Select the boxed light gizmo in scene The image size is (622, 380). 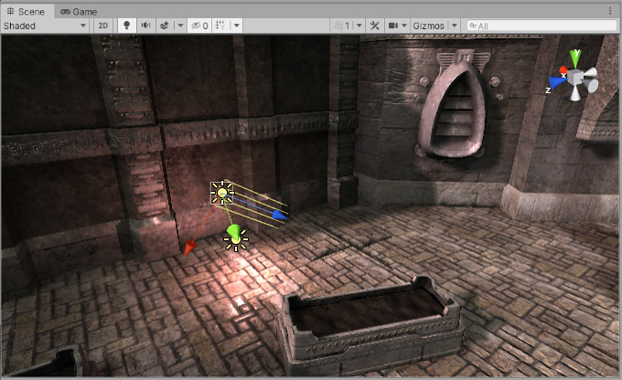coord(221,192)
